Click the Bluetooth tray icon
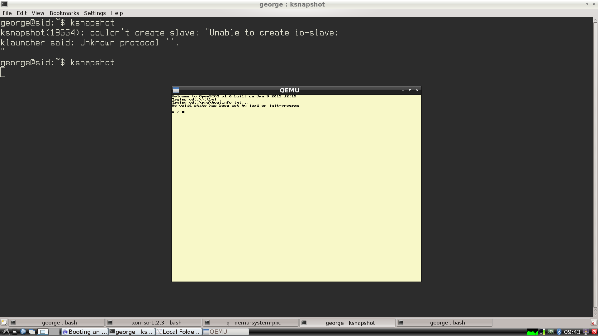 click(x=559, y=332)
